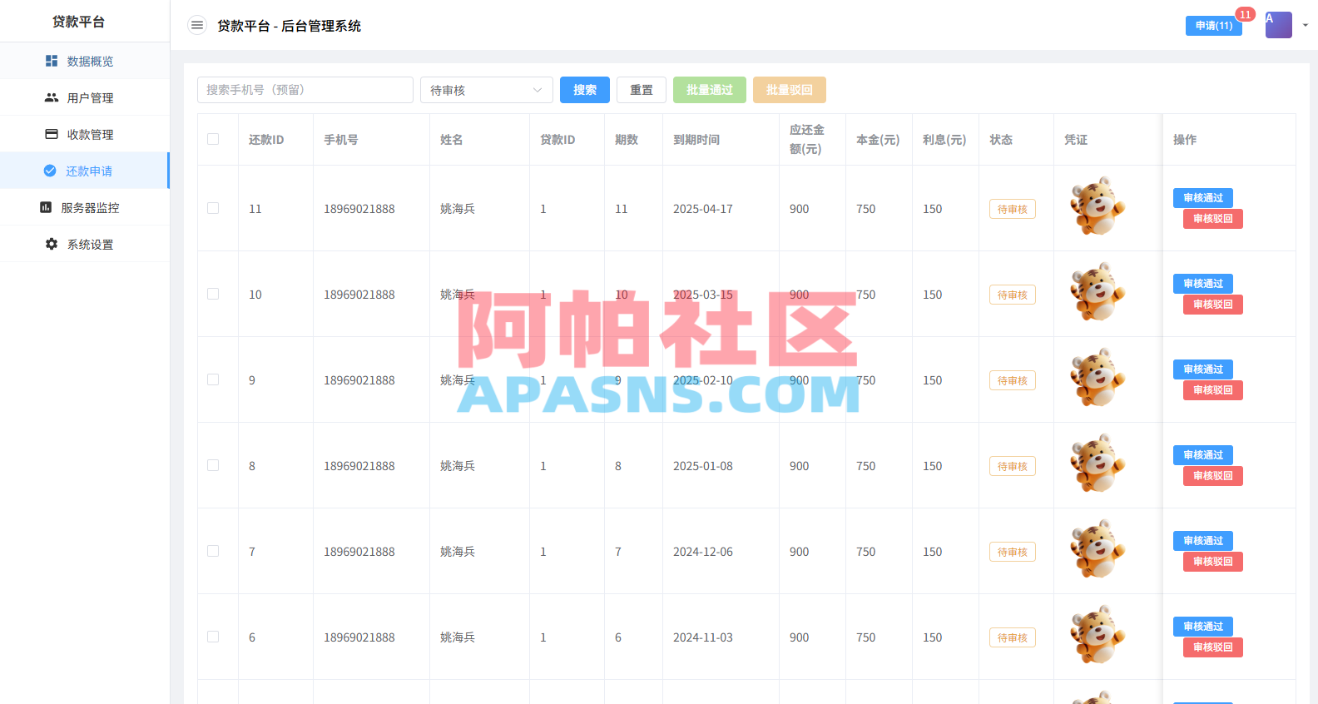Click due date 2024-12-06

pos(703,552)
